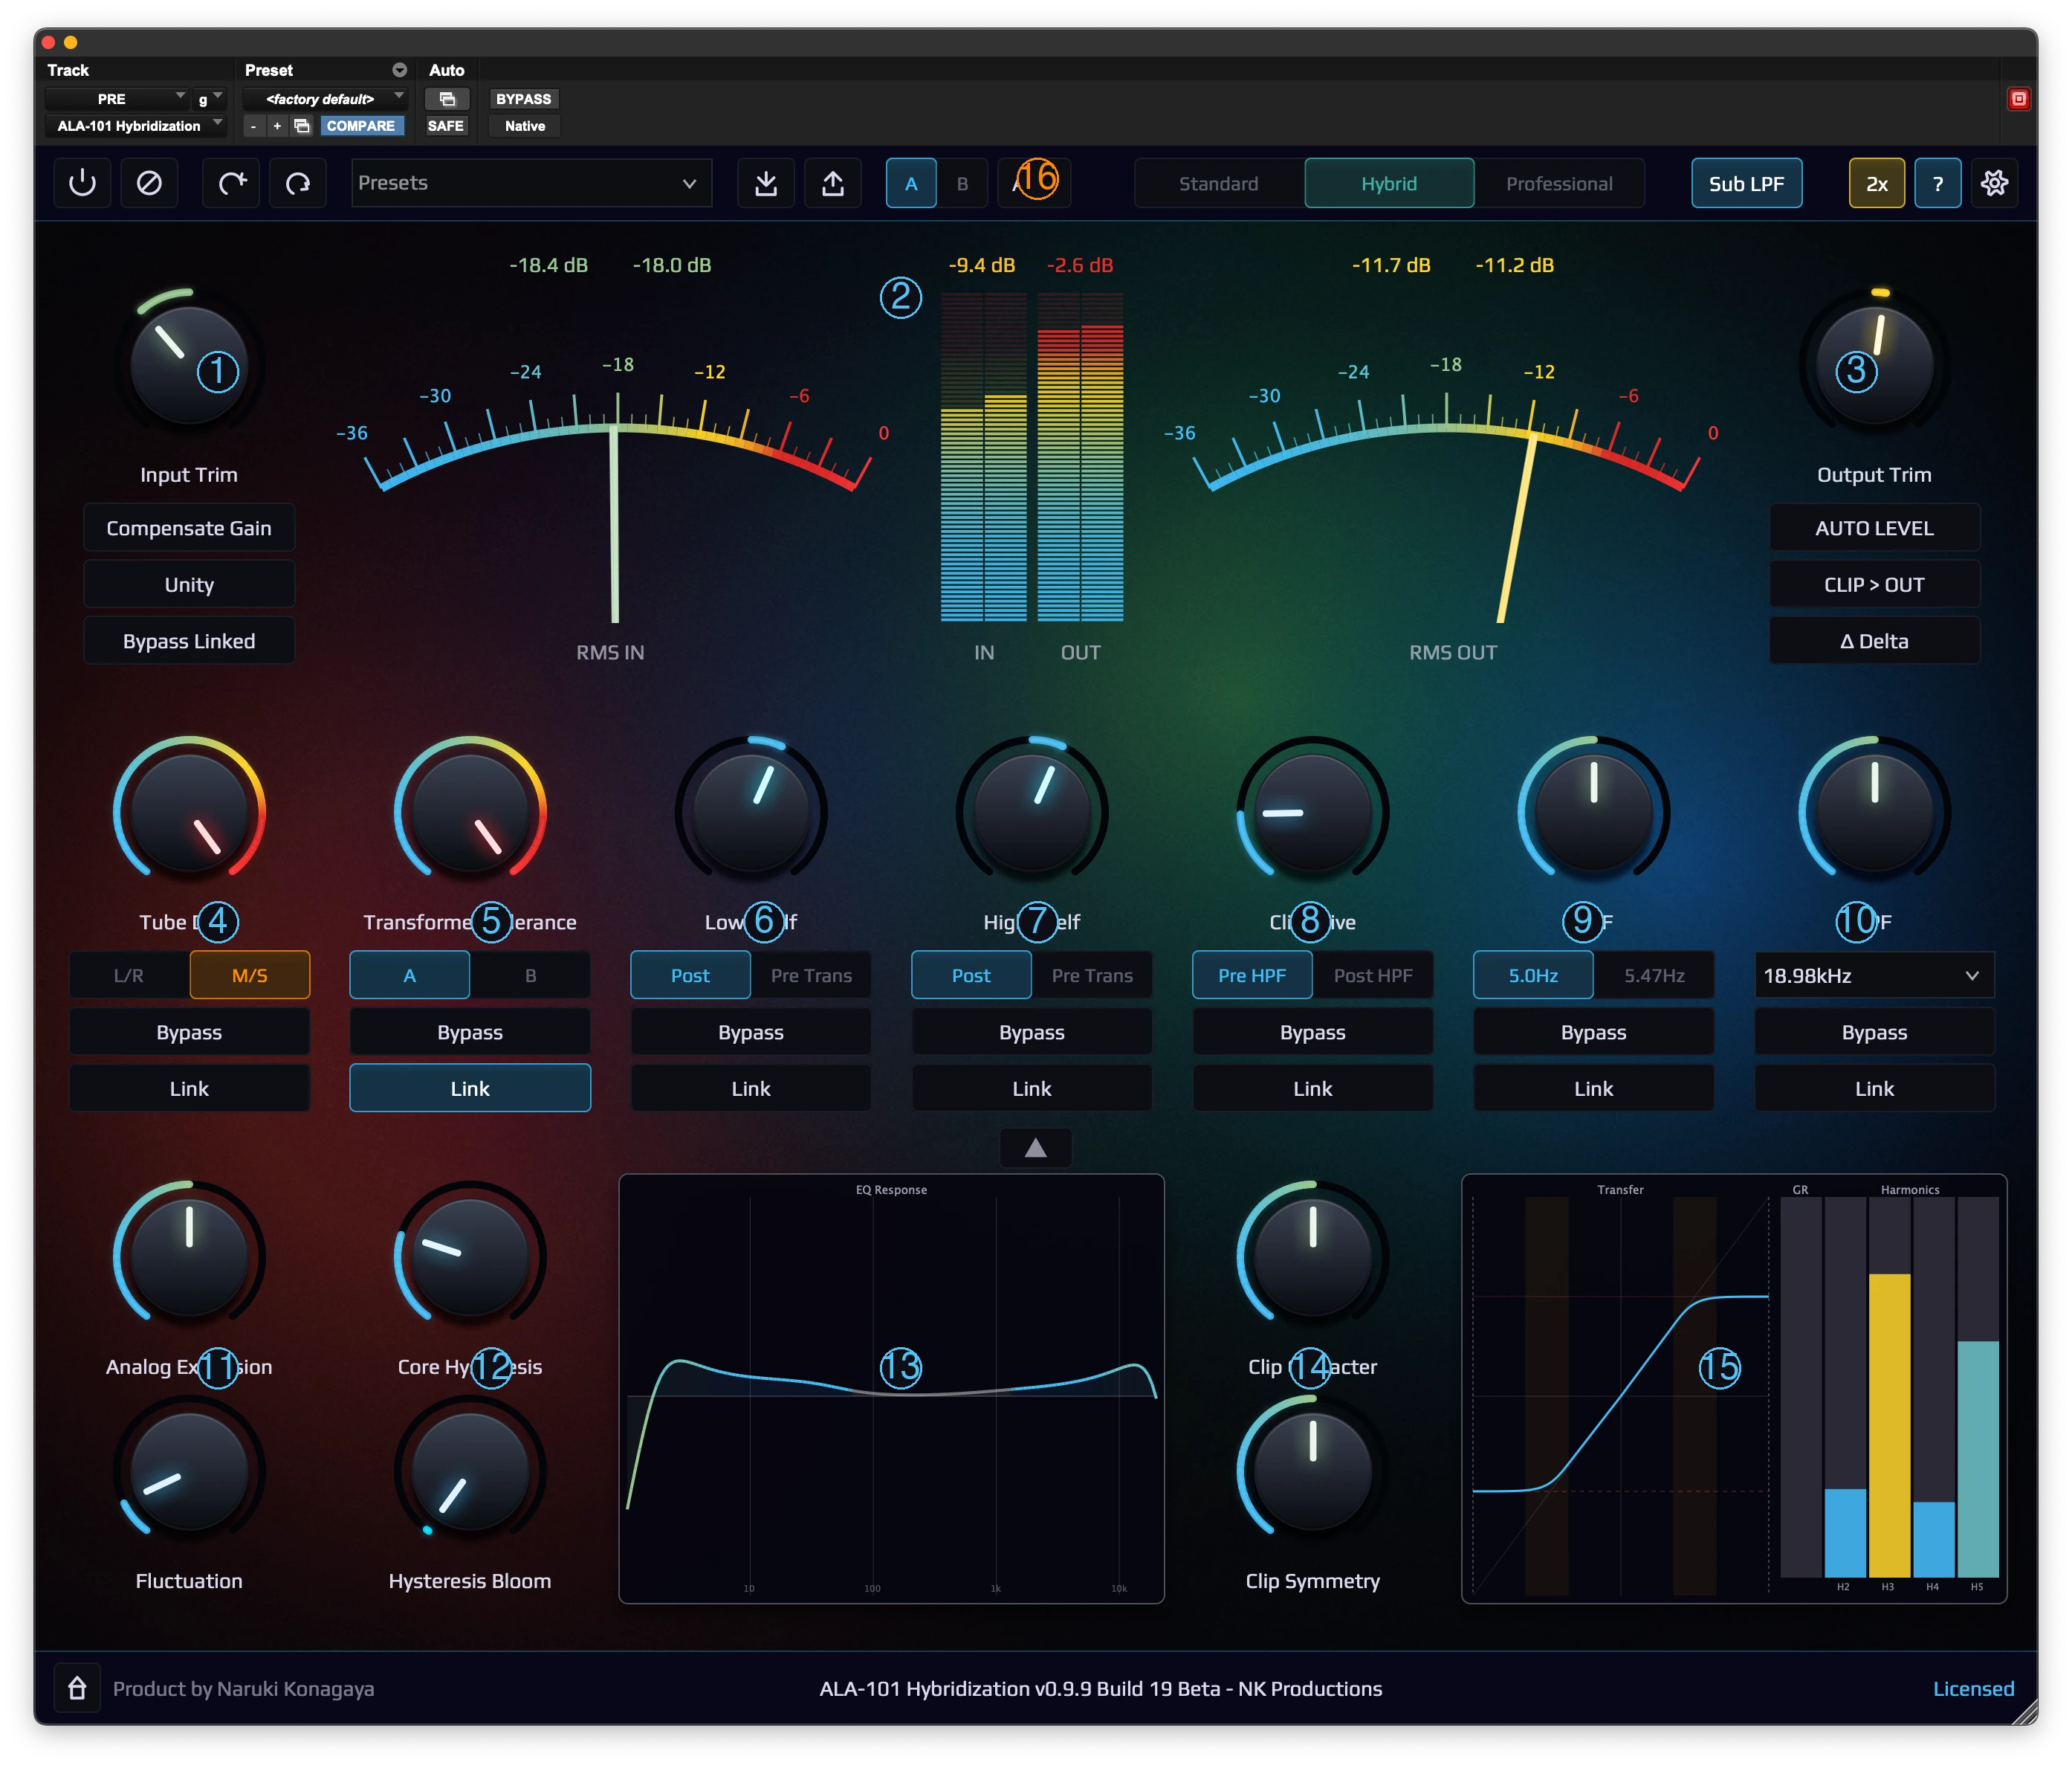Click the question mark help icon
The width and height of the screenshot is (2072, 1765).
point(1937,183)
